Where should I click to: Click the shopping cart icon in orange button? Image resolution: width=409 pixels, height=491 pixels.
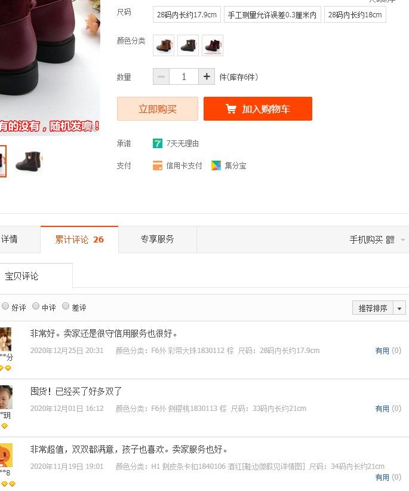coord(231,109)
